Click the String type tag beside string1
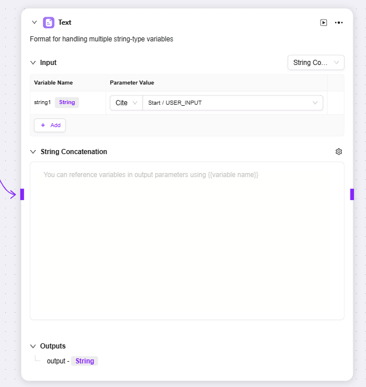 67,102
